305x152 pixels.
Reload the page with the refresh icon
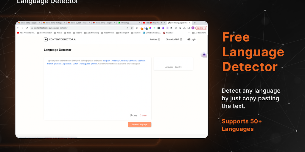[x=27, y=28]
